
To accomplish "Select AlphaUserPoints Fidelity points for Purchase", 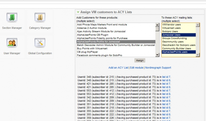I will click(116, 38).
